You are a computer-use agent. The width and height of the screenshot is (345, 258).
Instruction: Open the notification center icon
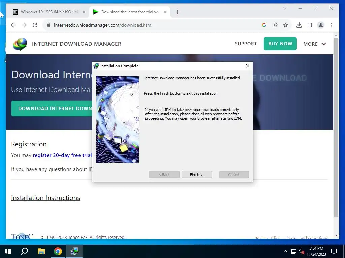tap(334, 251)
